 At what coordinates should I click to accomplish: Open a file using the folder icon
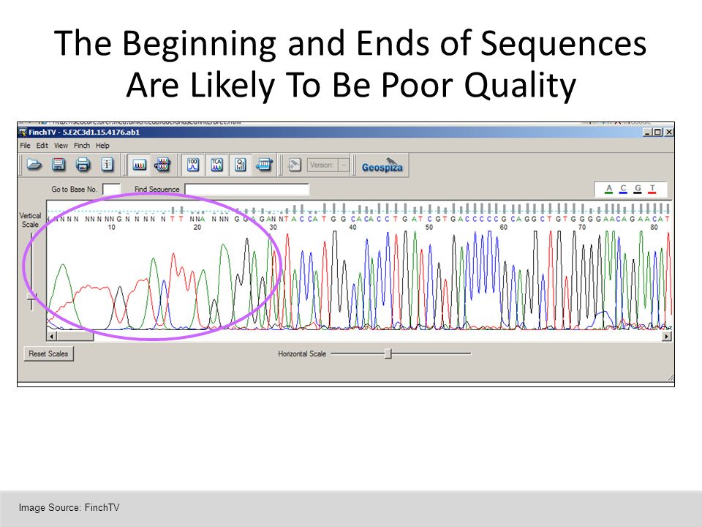(34, 165)
